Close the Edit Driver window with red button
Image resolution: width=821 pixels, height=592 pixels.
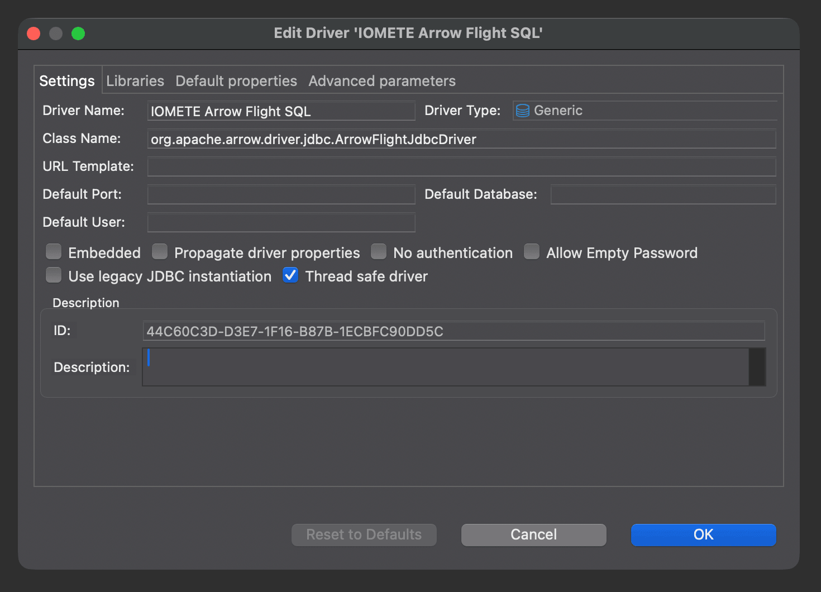34,34
